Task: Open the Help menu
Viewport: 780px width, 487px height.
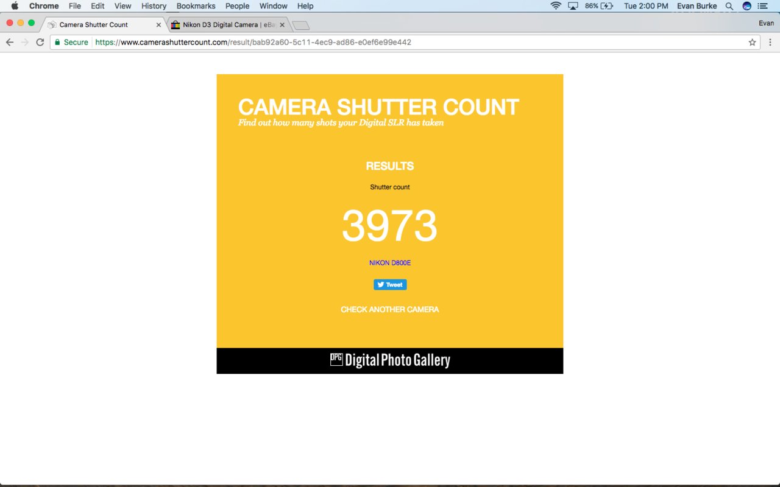Action: tap(305, 6)
